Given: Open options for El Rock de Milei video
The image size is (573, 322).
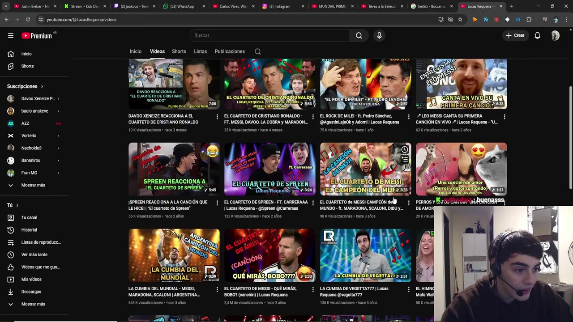Looking at the screenshot, I should pyautogui.click(x=409, y=117).
